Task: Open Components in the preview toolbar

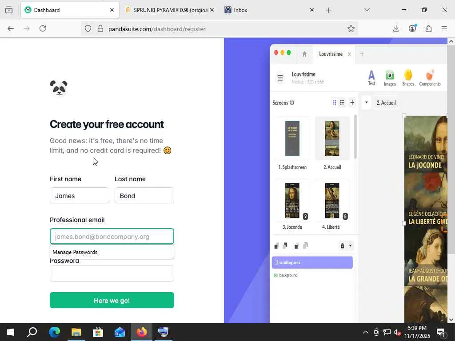Action: (x=430, y=78)
